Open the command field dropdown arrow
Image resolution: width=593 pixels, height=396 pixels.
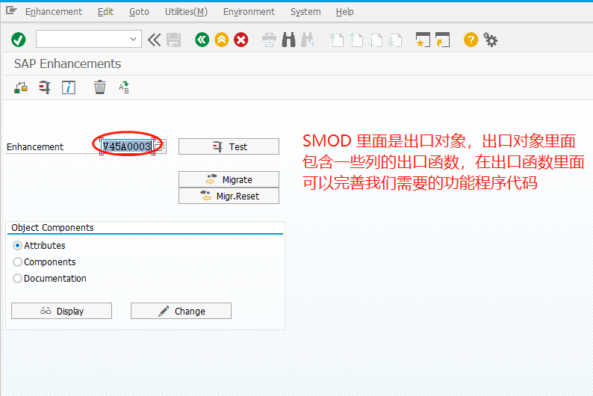[133, 39]
